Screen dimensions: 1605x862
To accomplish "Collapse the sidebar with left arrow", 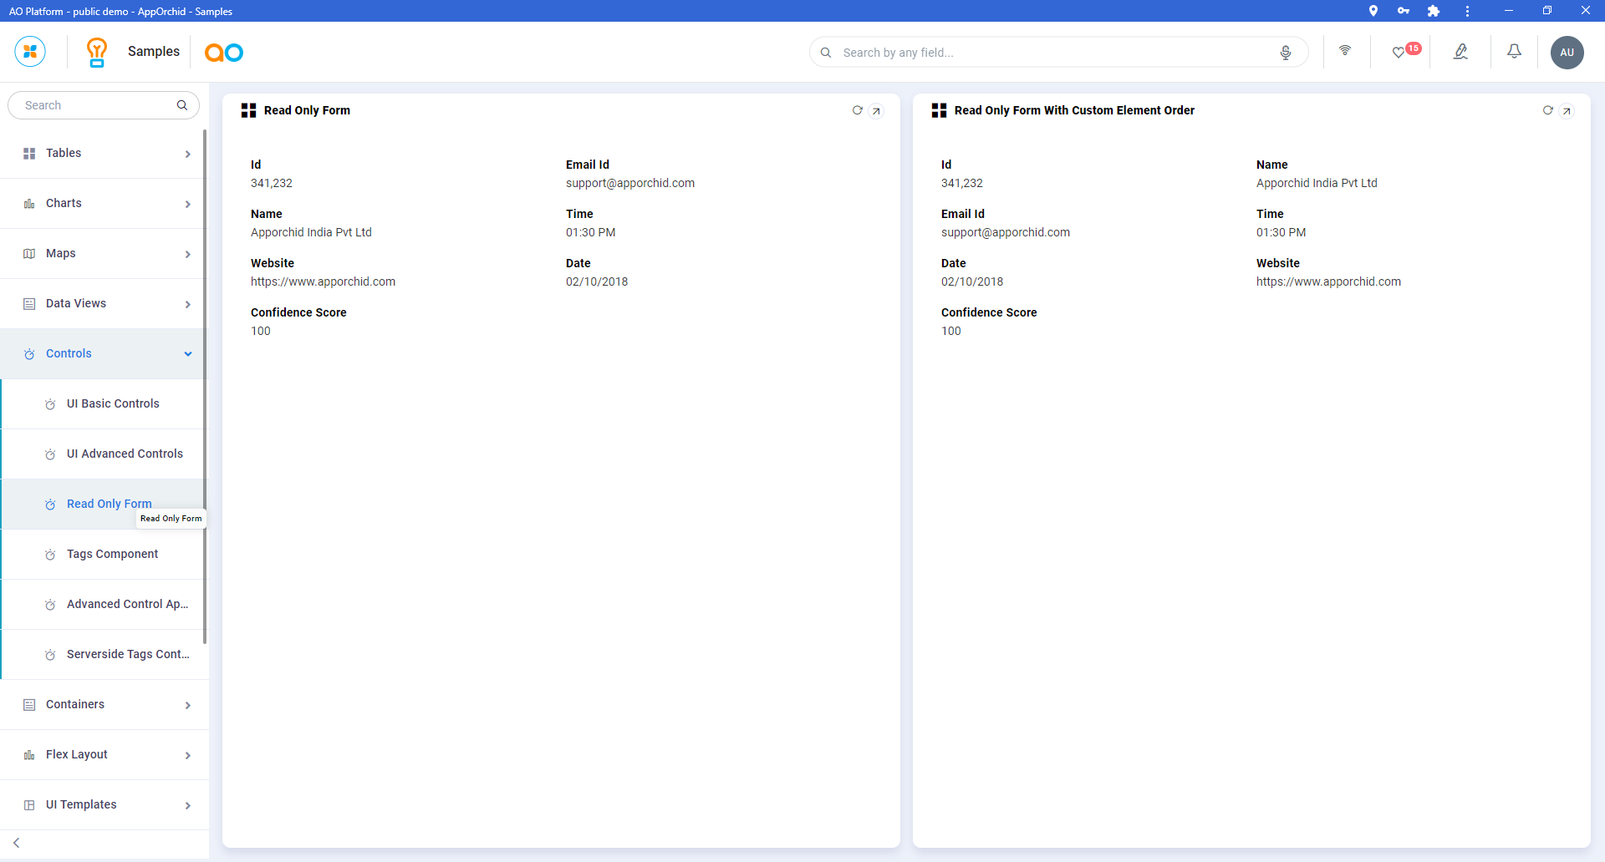I will 17,843.
